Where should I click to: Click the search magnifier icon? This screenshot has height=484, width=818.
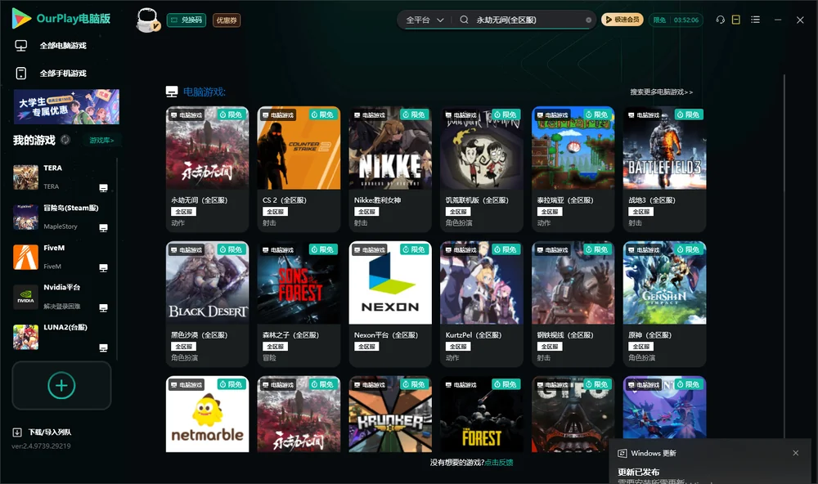(464, 20)
